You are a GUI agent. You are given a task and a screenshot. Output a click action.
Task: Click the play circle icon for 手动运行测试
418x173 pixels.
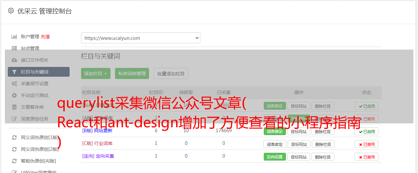point(14,95)
